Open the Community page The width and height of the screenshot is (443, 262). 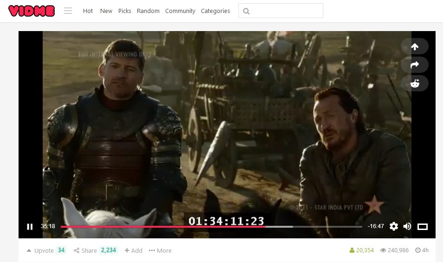pos(180,11)
